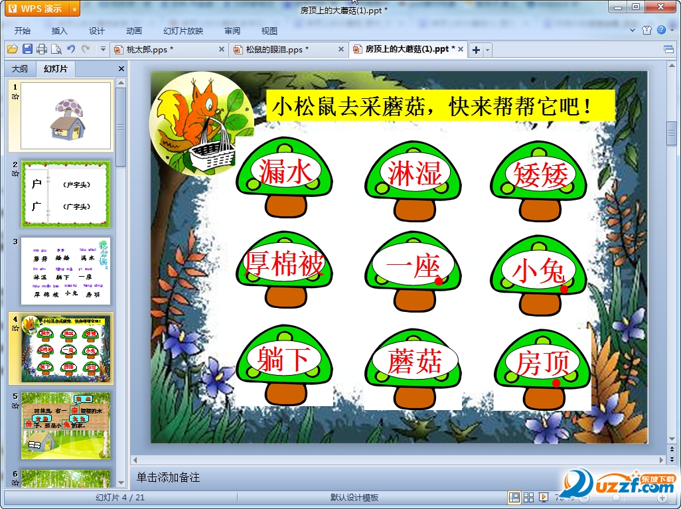Image resolution: width=681 pixels, height=509 pixels.
Task: Select slide 5 forest text thumbnail
Action: 66,426
